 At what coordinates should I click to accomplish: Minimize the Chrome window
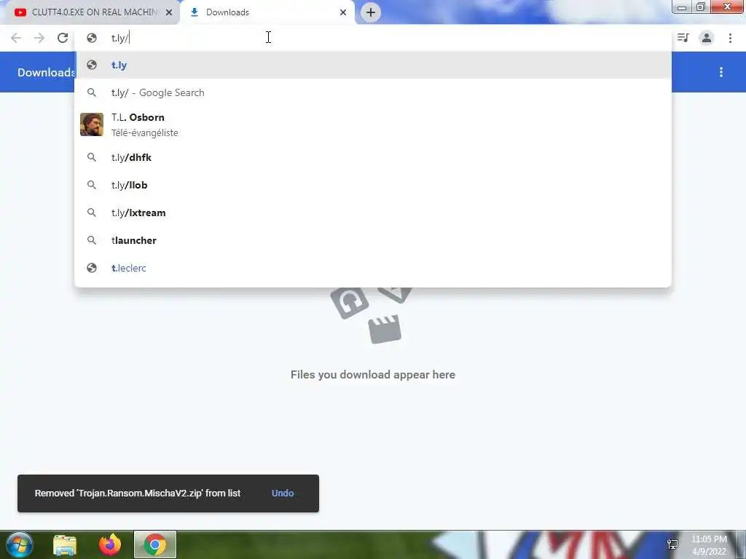tap(682, 7)
